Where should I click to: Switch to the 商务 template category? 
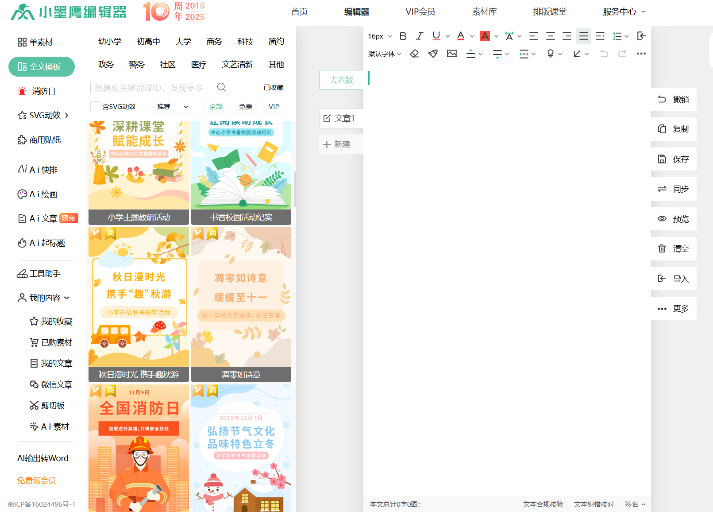214,42
